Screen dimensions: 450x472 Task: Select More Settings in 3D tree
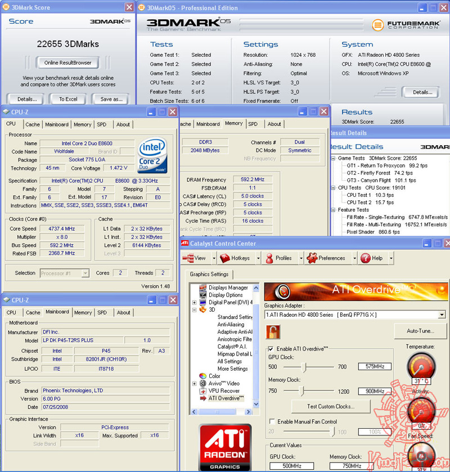click(x=232, y=368)
